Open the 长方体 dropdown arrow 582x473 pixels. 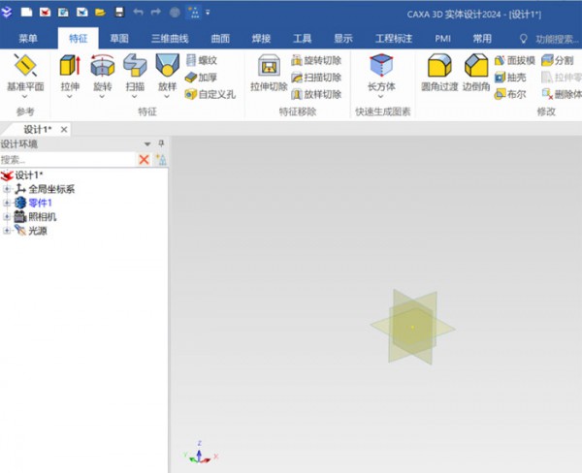click(381, 97)
